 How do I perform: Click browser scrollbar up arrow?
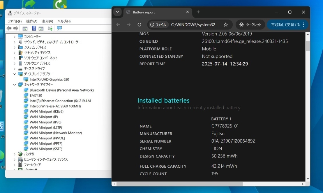click(x=308, y=34)
